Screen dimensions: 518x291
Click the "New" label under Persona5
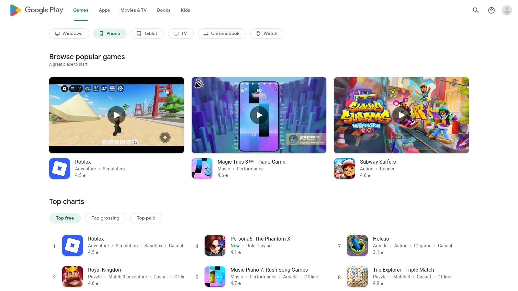coord(235,246)
